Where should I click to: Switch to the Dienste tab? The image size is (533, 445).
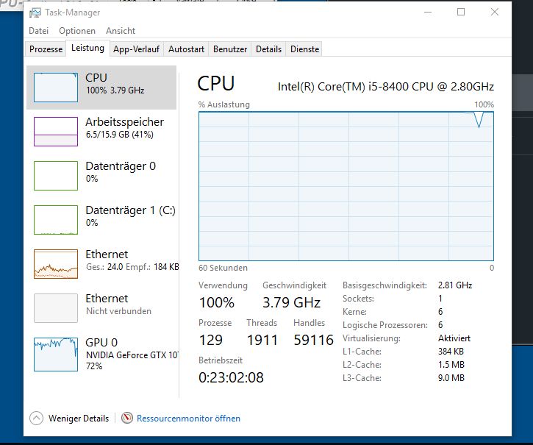point(304,49)
